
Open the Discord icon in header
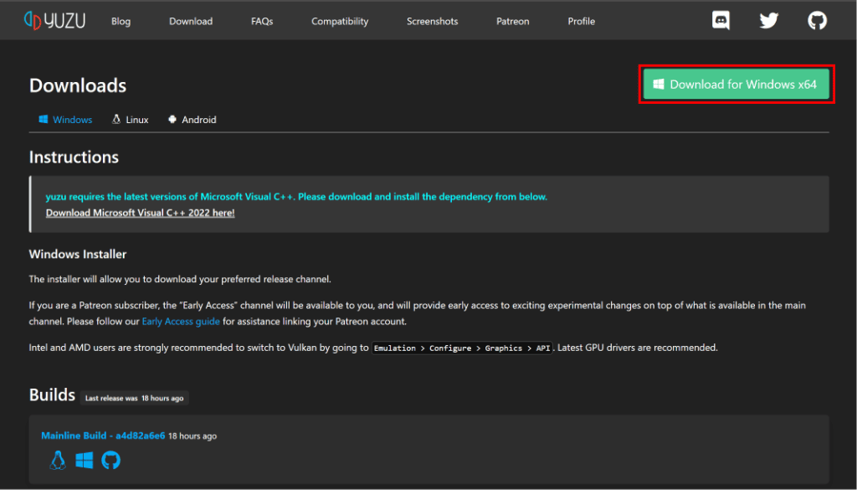[x=721, y=21]
